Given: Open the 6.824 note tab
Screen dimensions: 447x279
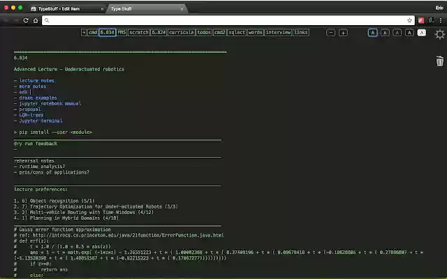Looking at the screenshot, I should (x=159, y=33).
